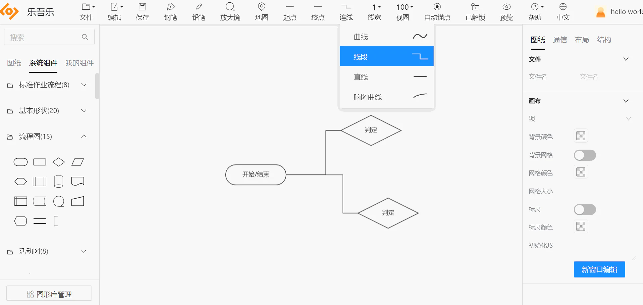Activate the 放大镜 magnifier tool
The image size is (643, 305).
230,12
